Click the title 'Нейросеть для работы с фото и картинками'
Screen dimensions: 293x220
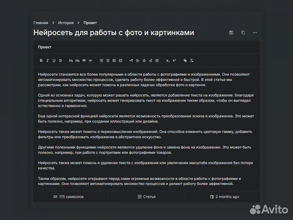(114, 33)
